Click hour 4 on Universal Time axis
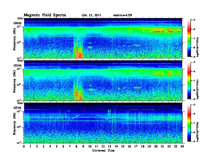 point(50,147)
